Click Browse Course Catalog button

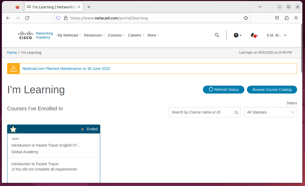[x=272, y=90]
